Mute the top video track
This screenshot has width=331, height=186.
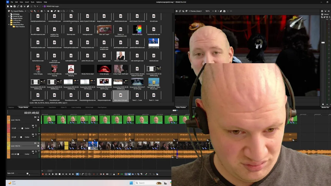(35, 117)
